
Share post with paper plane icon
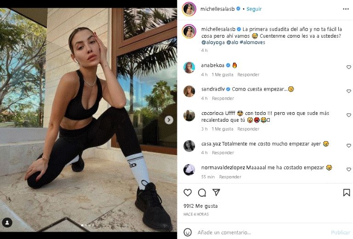(216, 193)
